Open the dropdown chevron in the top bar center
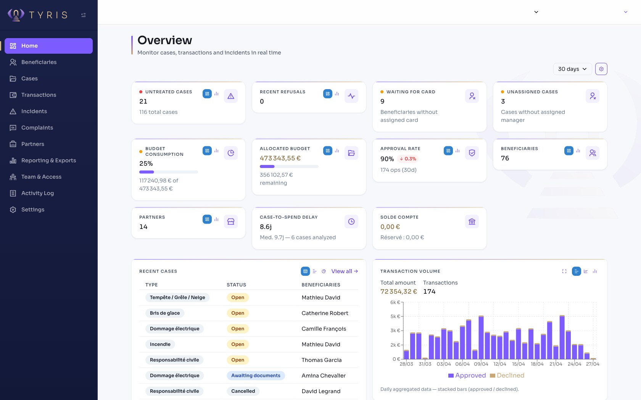The width and height of the screenshot is (641, 400). click(x=536, y=12)
